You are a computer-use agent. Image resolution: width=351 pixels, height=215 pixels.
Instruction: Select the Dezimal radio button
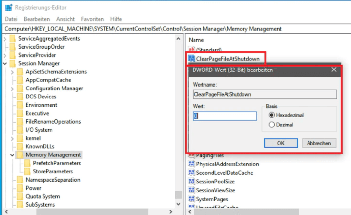tap(271, 125)
